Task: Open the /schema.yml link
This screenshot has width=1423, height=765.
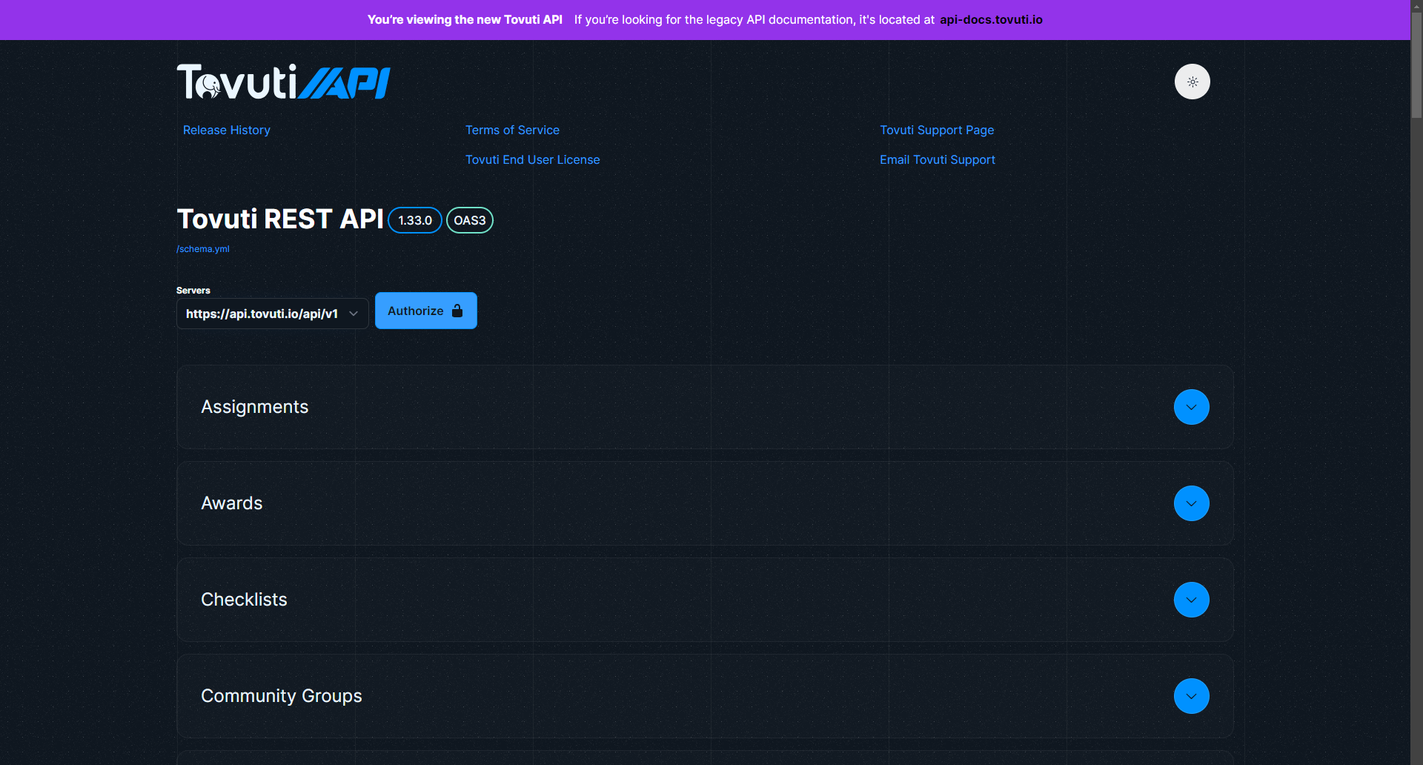Action: [x=203, y=249]
